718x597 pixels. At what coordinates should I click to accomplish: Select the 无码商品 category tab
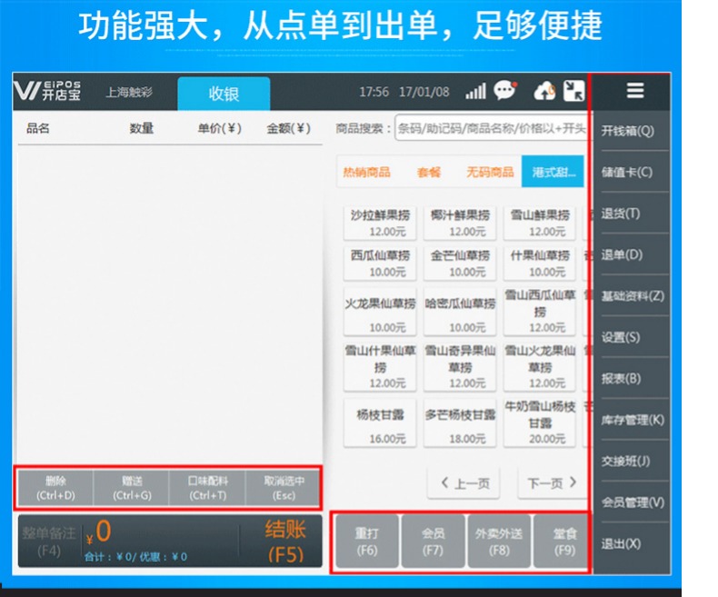(490, 172)
